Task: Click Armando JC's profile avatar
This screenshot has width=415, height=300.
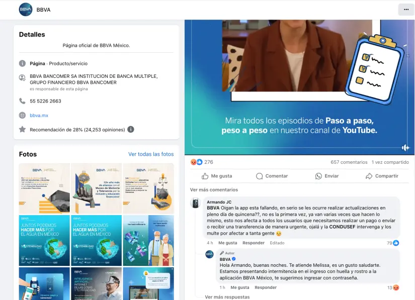Action: click(x=196, y=203)
